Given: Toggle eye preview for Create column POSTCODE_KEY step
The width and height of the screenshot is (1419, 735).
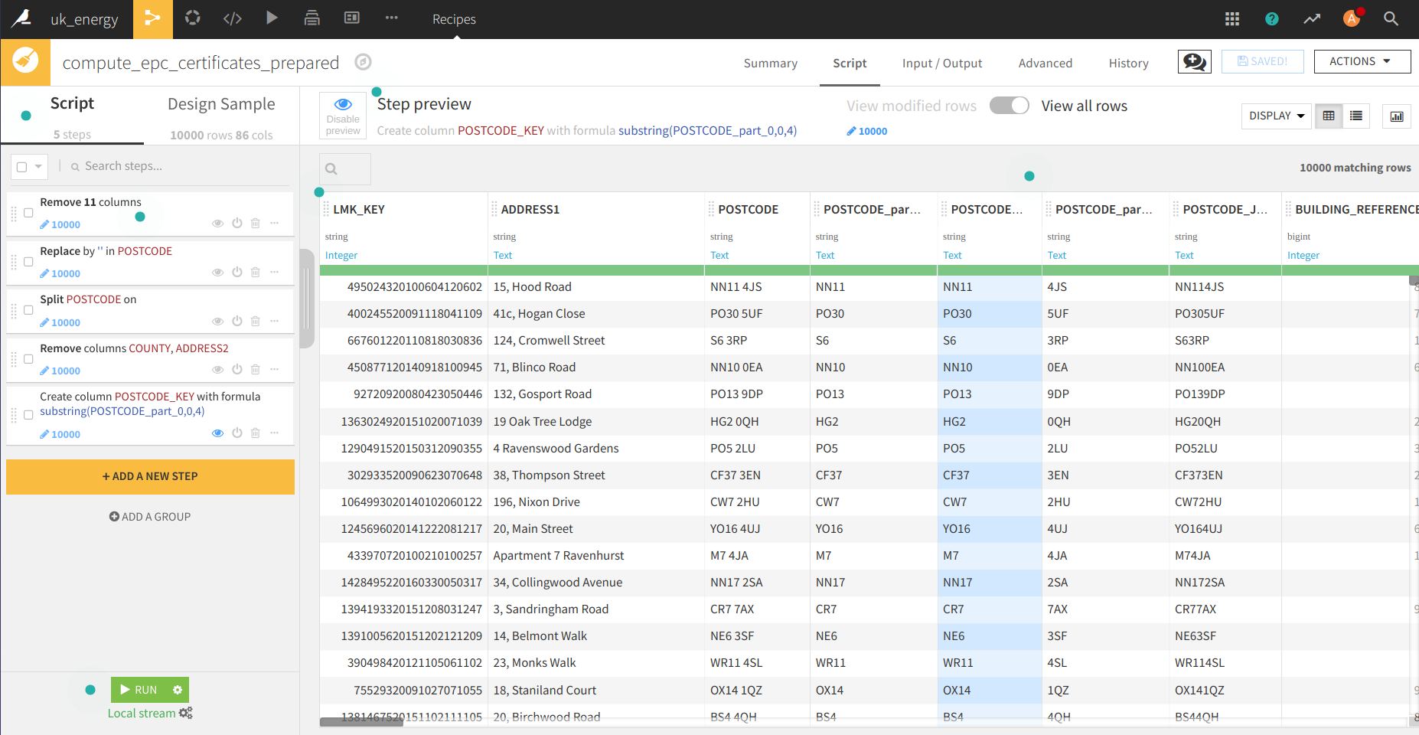Looking at the screenshot, I should (x=217, y=433).
